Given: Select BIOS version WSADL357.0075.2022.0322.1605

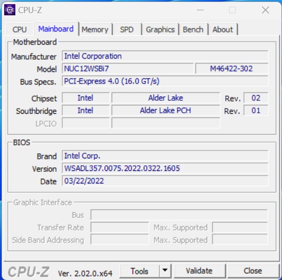Looking at the screenshot, I should (165, 168).
